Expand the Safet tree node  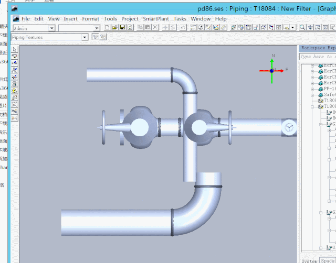[x=312, y=95]
